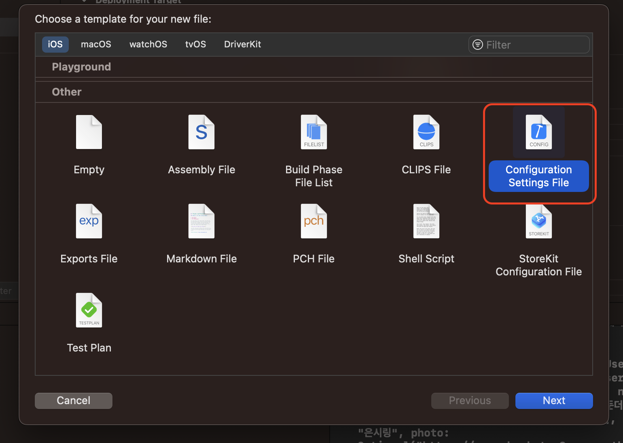Choose the Markdown File template
Screen dimensions: 623x443
[201, 235]
